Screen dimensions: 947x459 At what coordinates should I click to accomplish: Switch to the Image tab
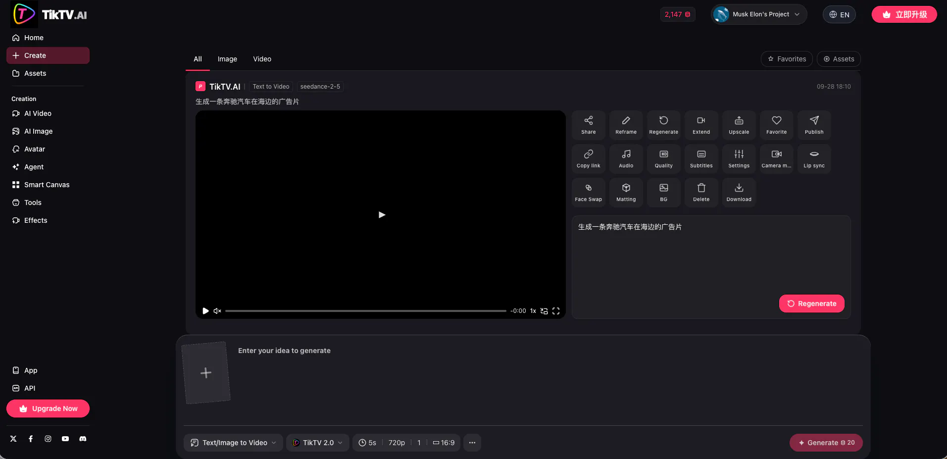pos(227,59)
